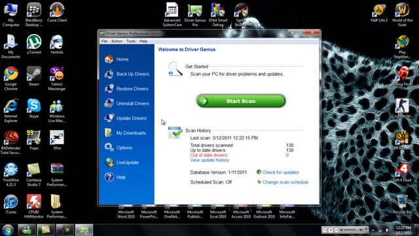419x236 pixels.
Task: Open the Action menu
Action: (117, 41)
